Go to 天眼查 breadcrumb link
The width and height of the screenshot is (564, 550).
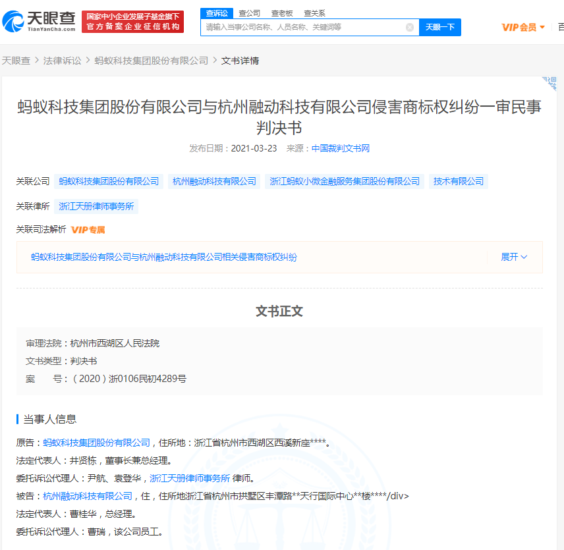coord(16,61)
